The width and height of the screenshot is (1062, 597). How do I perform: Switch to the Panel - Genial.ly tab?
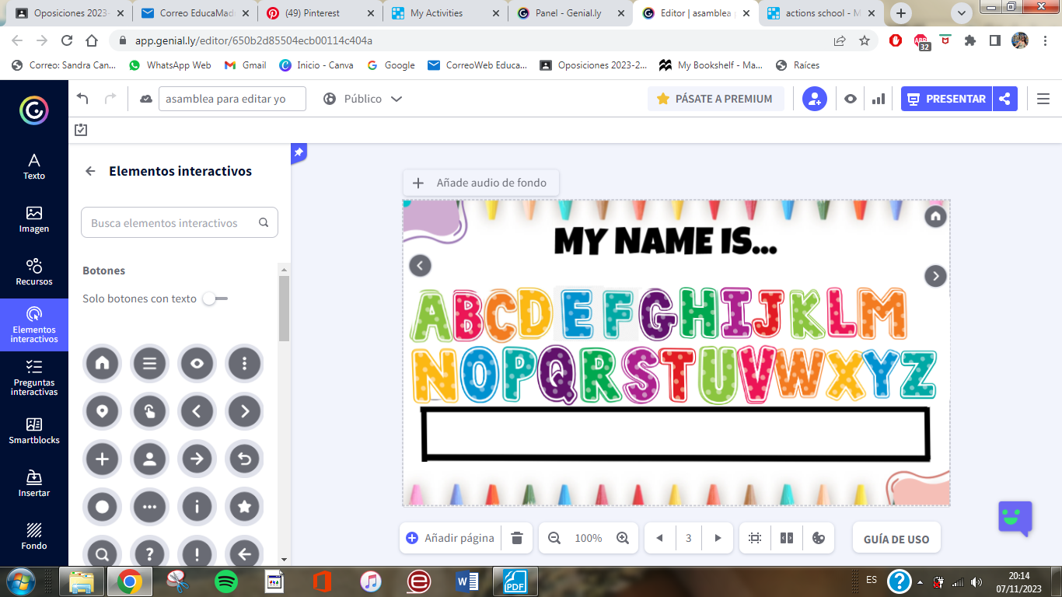click(x=568, y=13)
